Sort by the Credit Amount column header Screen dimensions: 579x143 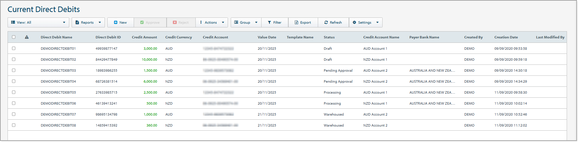(x=144, y=37)
